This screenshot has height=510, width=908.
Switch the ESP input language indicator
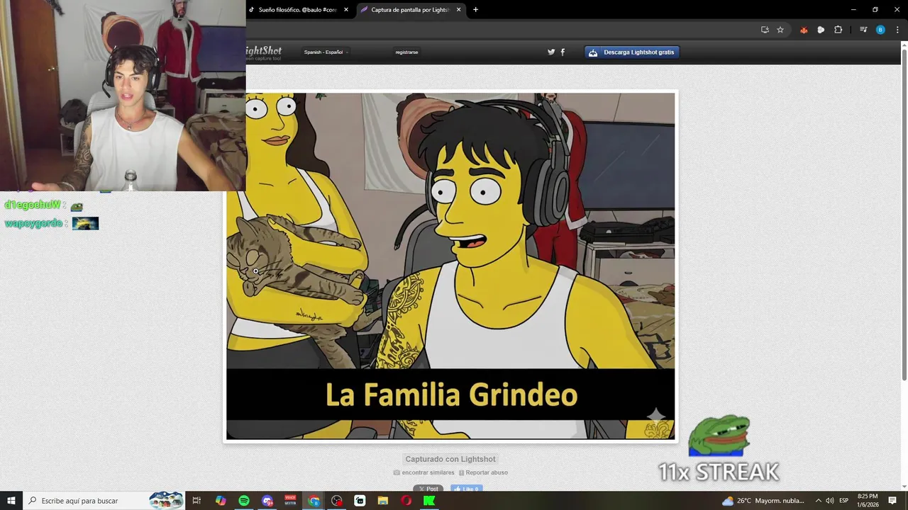tap(844, 501)
